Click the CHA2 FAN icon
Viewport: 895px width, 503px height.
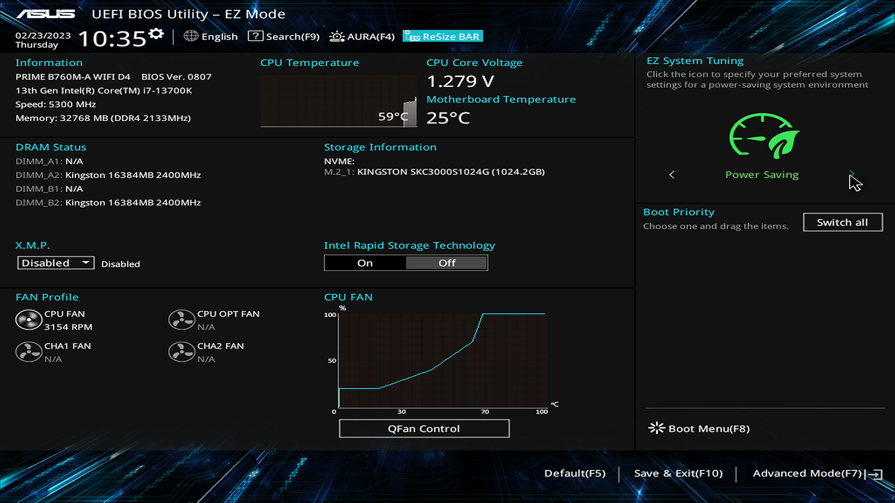[181, 352]
